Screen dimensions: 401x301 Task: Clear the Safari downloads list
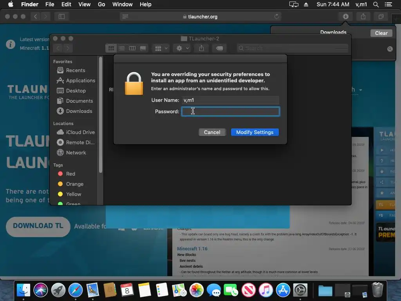pos(381,33)
